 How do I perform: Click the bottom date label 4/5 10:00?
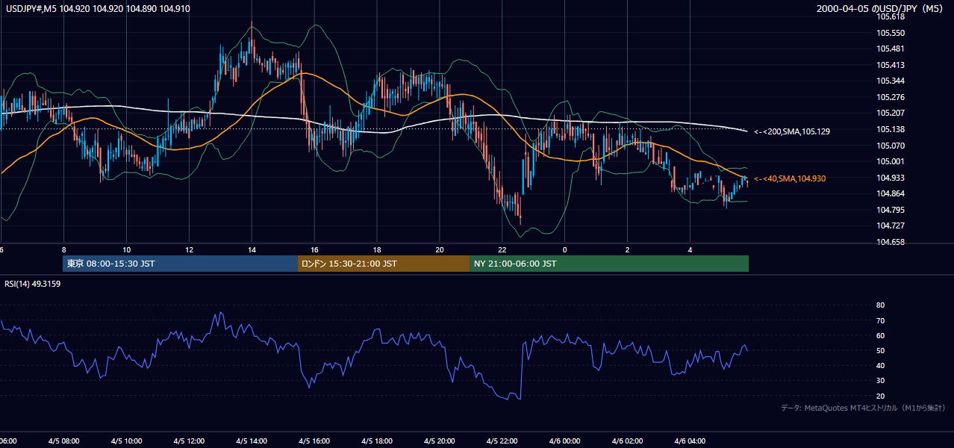(126, 441)
